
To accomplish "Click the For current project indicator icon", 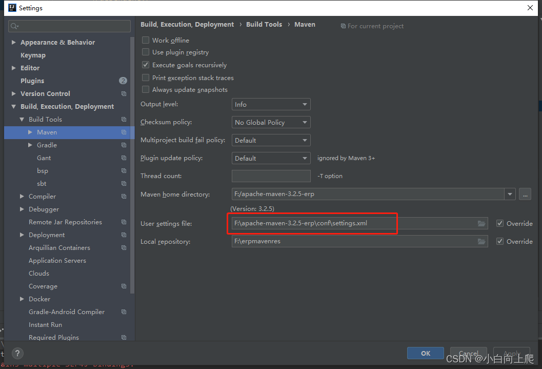I will coord(343,26).
